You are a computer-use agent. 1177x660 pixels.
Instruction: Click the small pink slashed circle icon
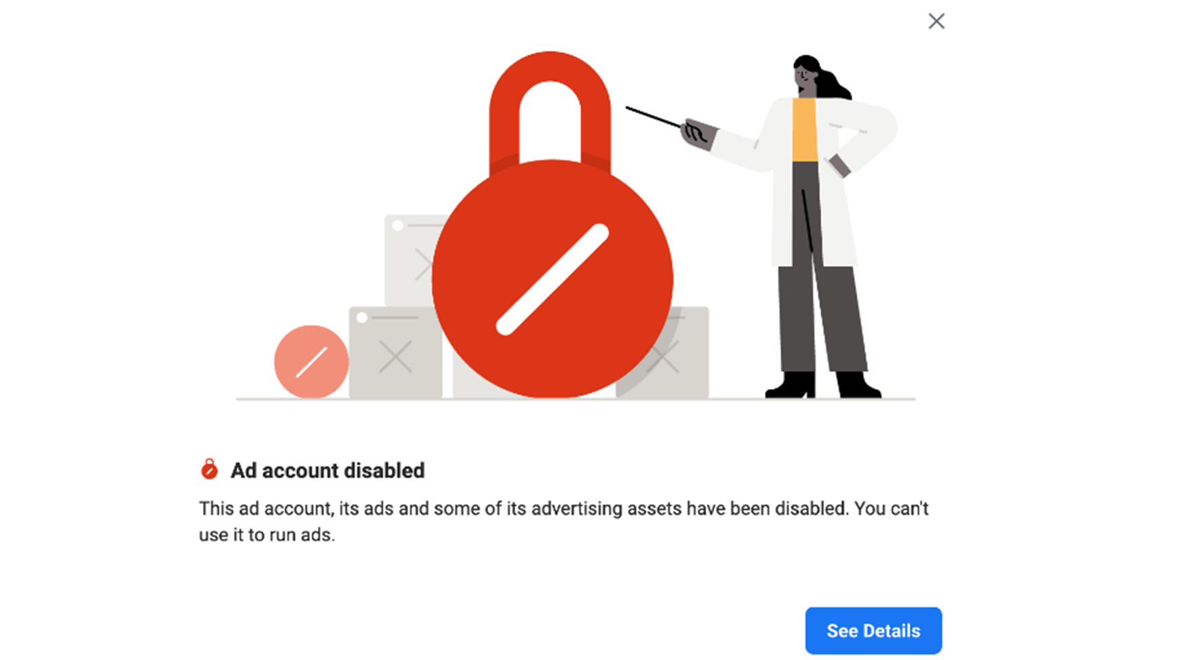(x=311, y=362)
